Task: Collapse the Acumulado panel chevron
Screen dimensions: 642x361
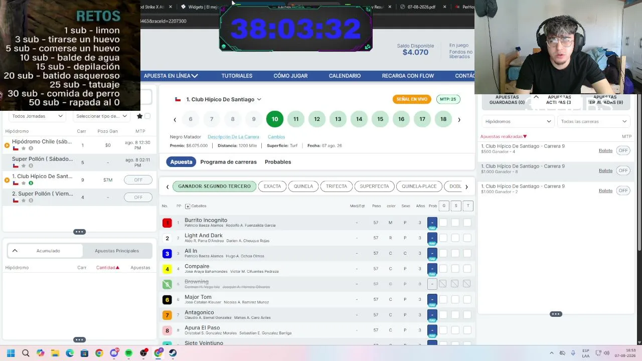Action: [15, 251]
